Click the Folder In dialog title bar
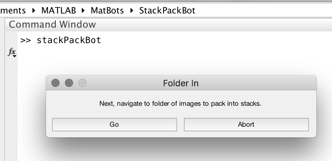The image size is (332, 161). pos(181,83)
